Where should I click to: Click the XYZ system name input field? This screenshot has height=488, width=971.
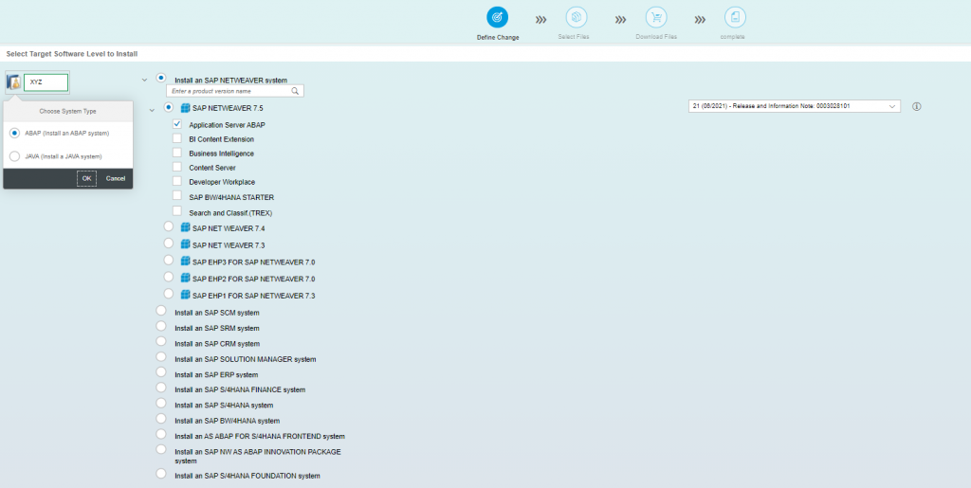tap(46, 82)
